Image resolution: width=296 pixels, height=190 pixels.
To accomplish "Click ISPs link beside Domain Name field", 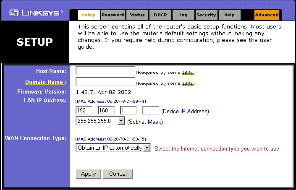I will [x=188, y=83].
